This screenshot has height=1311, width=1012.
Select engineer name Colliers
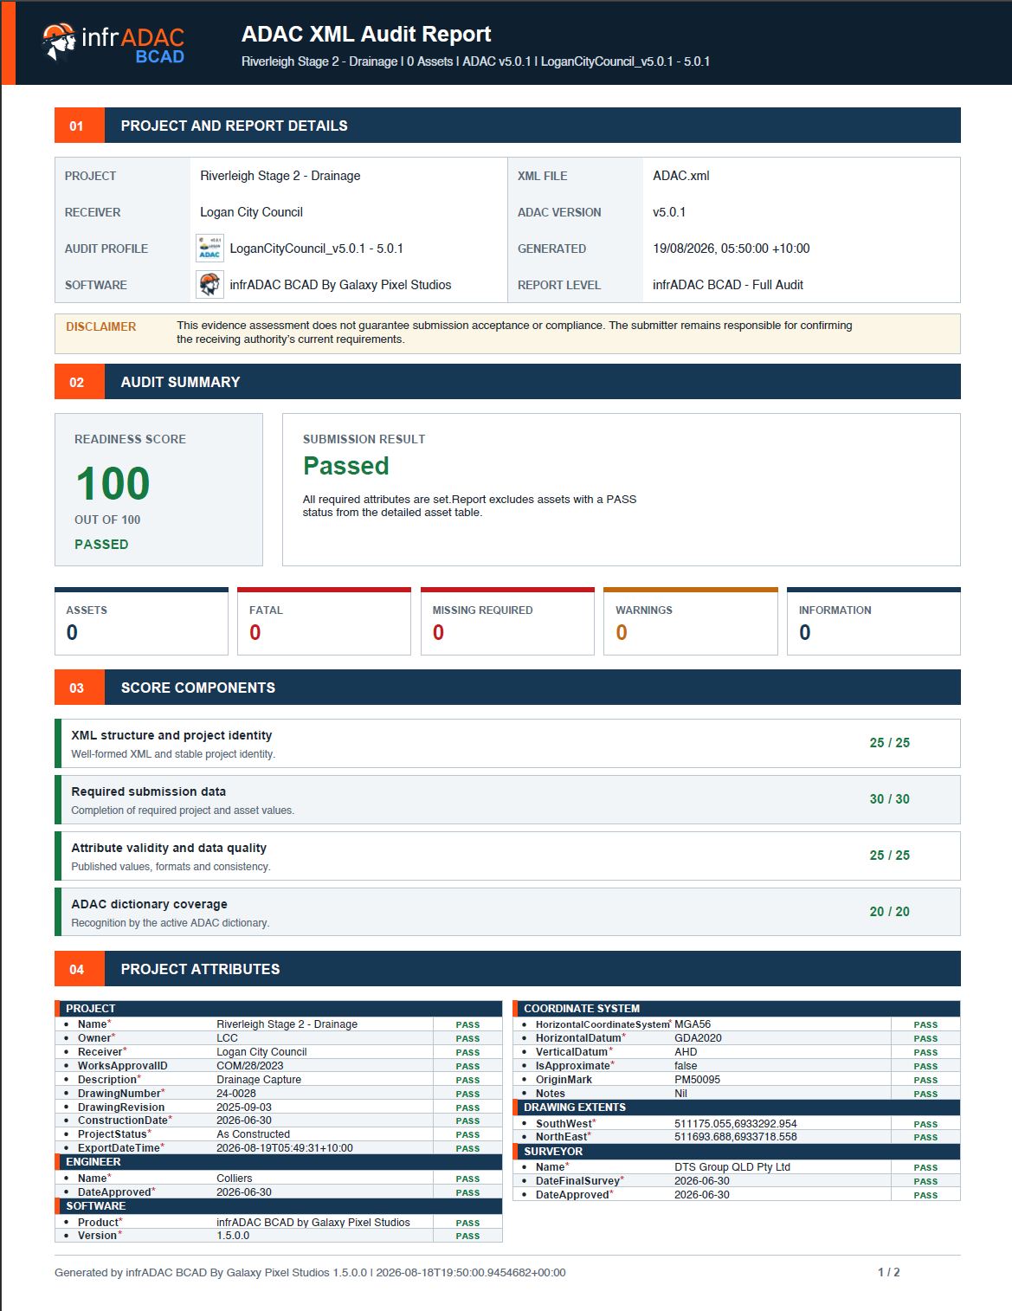(235, 1179)
